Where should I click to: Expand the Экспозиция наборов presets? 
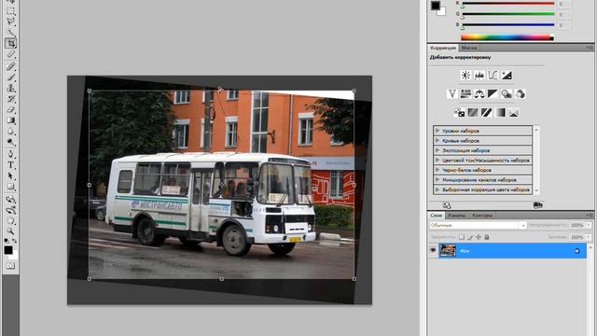coord(437,150)
